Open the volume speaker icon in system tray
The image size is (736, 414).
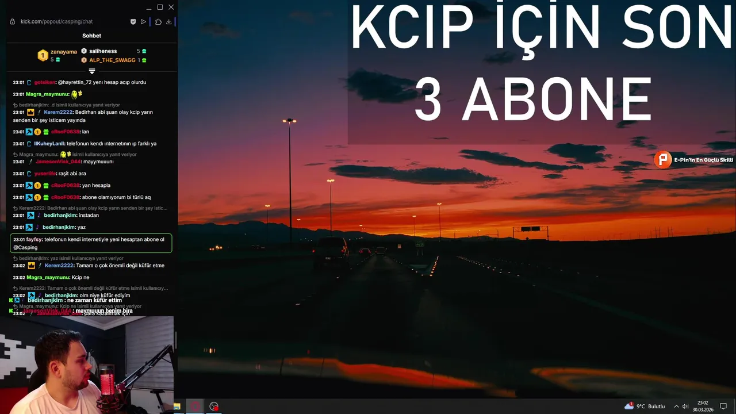click(685, 407)
